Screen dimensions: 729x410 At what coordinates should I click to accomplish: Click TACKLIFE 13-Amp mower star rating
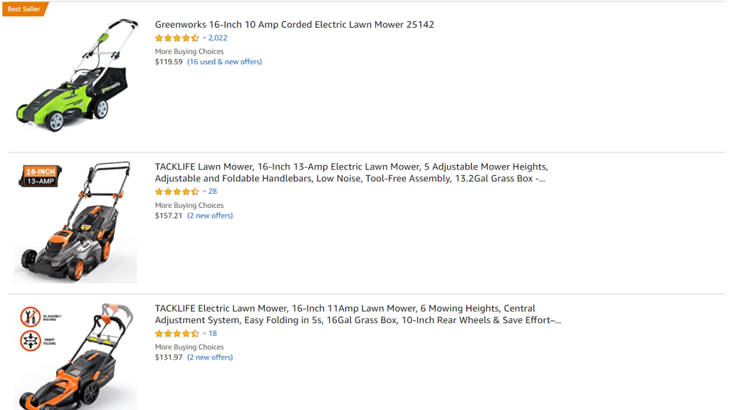pos(177,191)
